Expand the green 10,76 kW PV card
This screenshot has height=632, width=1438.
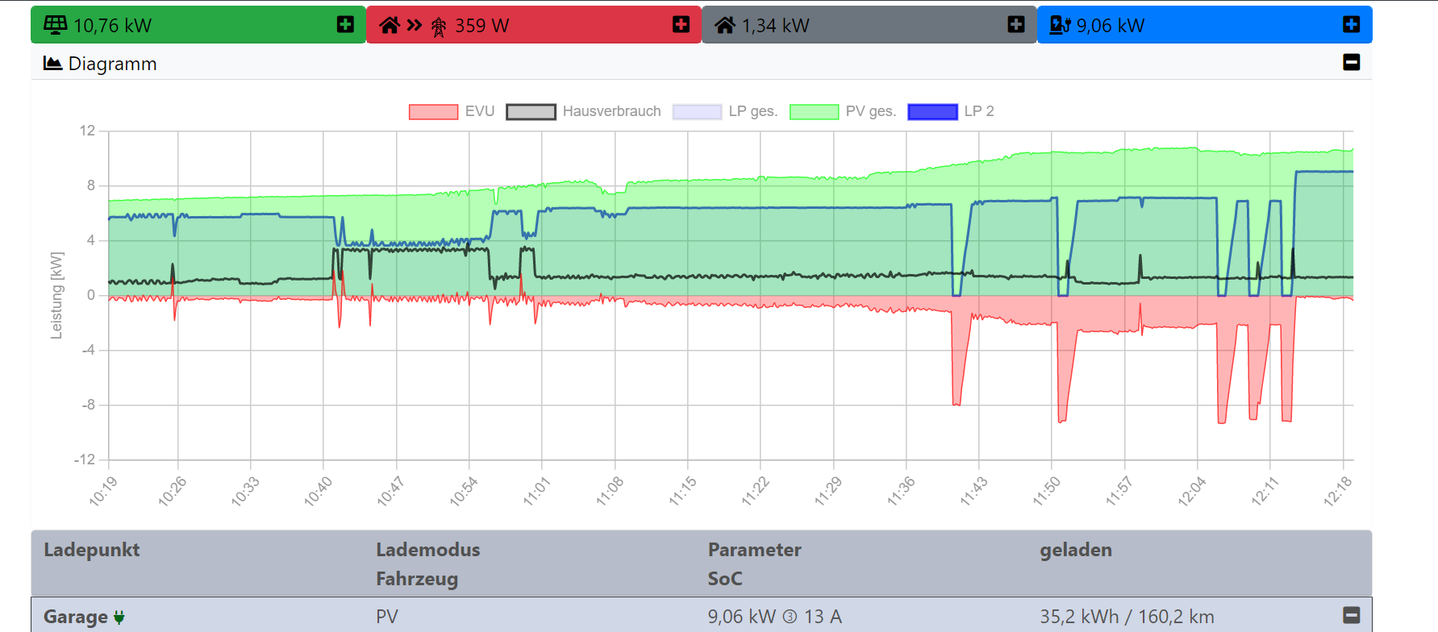pos(345,25)
